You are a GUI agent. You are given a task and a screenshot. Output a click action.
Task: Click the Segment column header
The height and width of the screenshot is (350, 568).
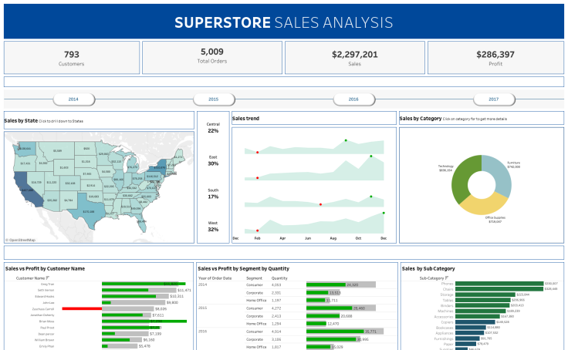coord(255,278)
